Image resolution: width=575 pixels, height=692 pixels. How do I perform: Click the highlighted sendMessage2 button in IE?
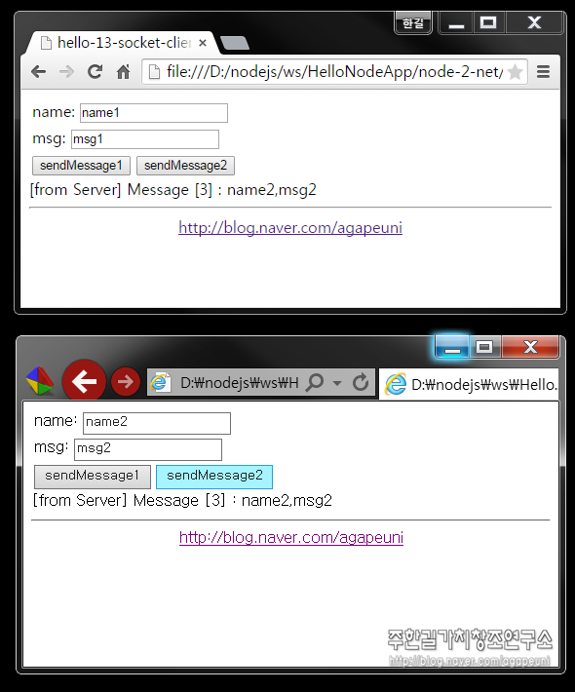(214, 477)
